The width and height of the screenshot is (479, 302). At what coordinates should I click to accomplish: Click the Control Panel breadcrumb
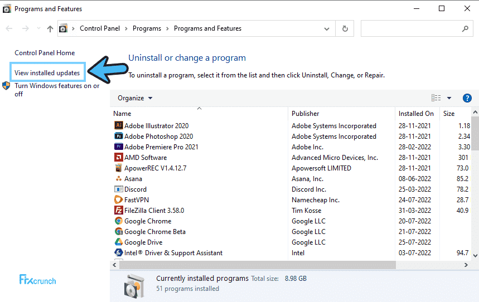pos(100,28)
